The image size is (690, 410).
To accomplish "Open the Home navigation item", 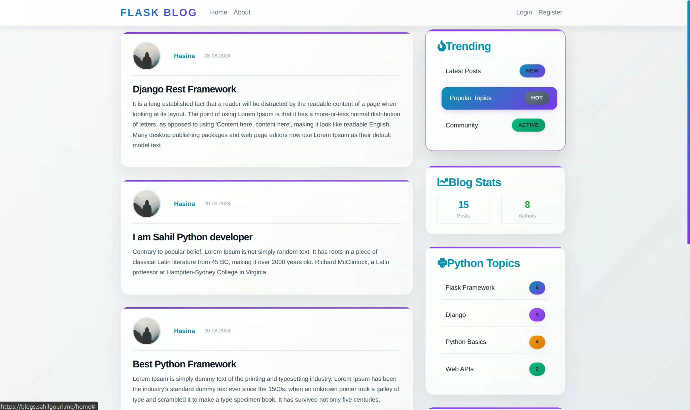I will pyautogui.click(x=218, y=12).
